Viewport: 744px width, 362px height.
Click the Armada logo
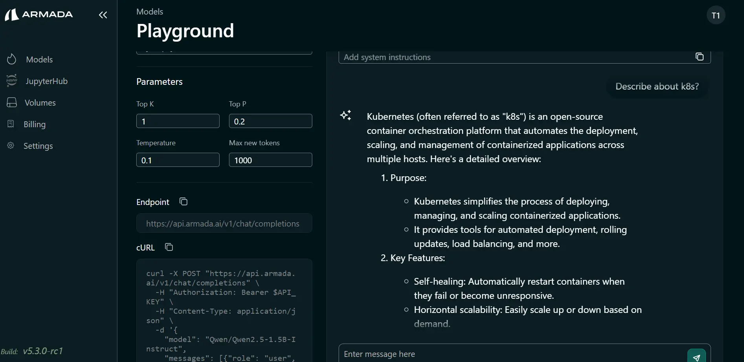pyautogui.click(x=38, y=15)
